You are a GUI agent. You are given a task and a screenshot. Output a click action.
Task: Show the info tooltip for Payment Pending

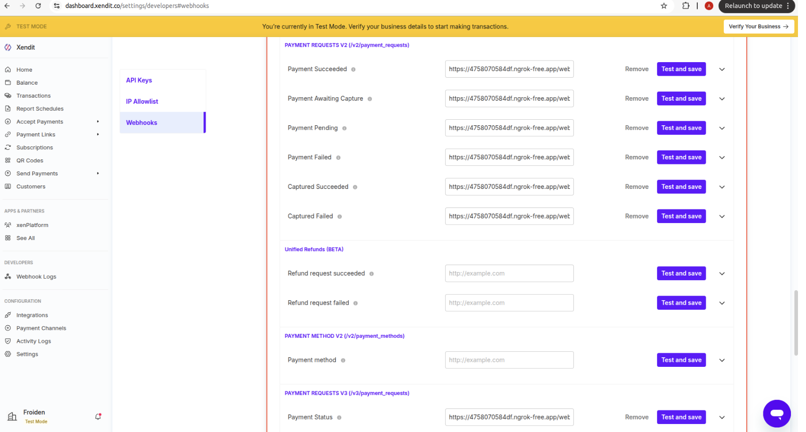coord(344,128)
